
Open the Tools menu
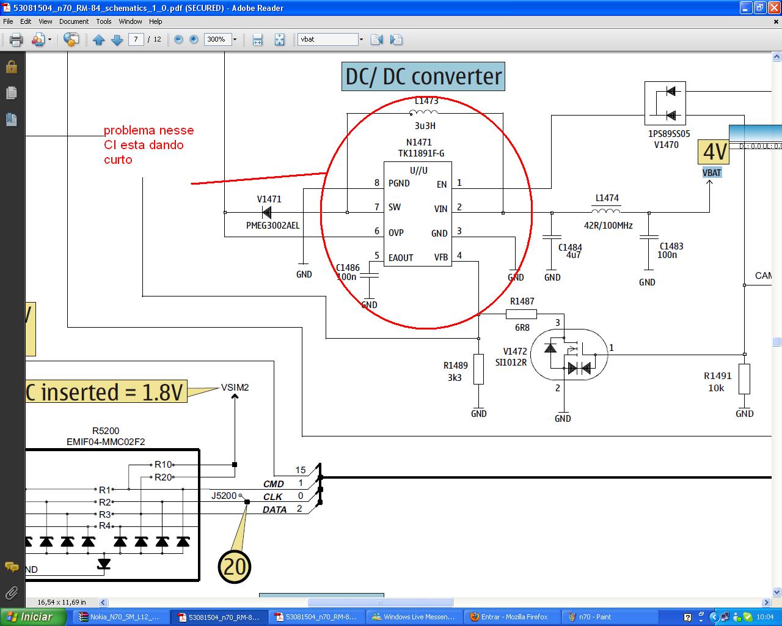tap(104, 21)
